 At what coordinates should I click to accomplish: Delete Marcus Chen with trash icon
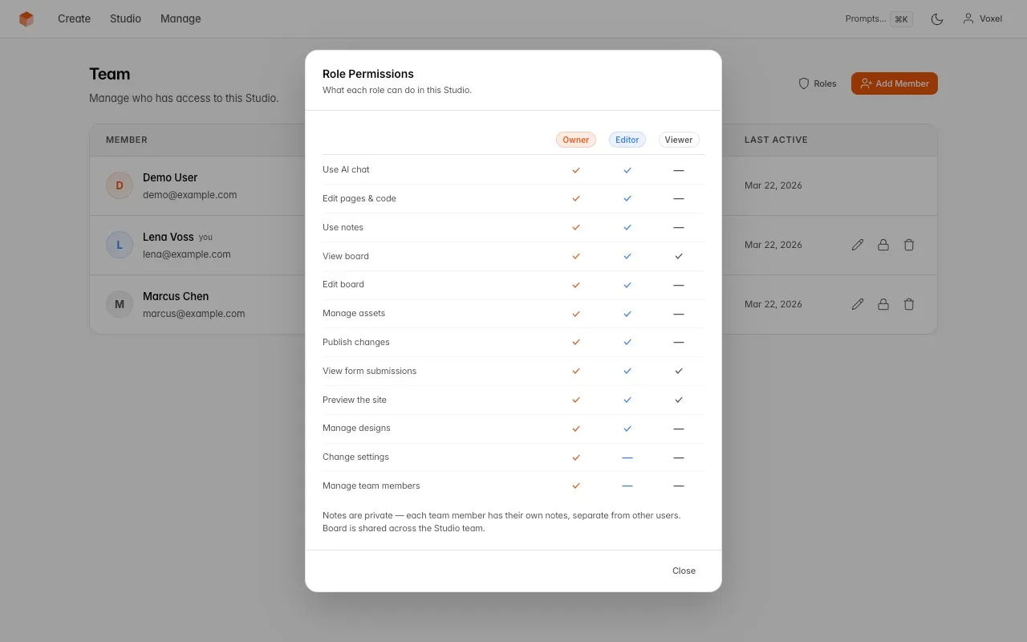909,304
